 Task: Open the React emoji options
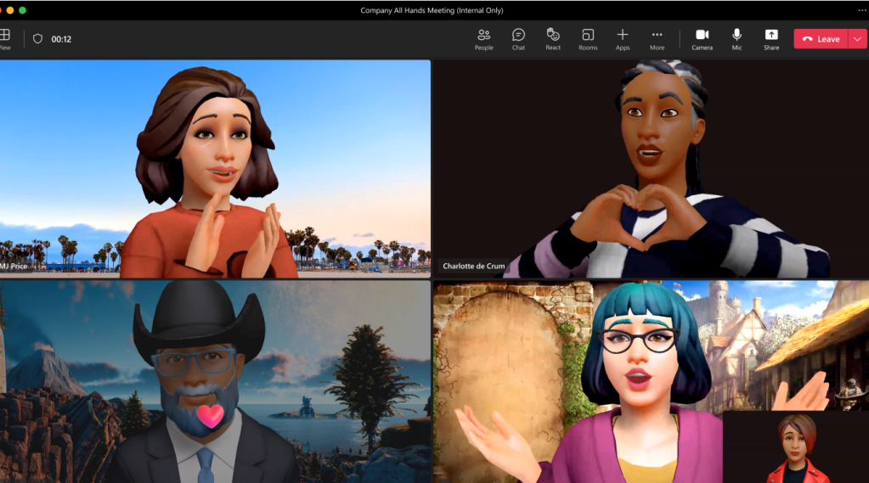click(553, 38)
